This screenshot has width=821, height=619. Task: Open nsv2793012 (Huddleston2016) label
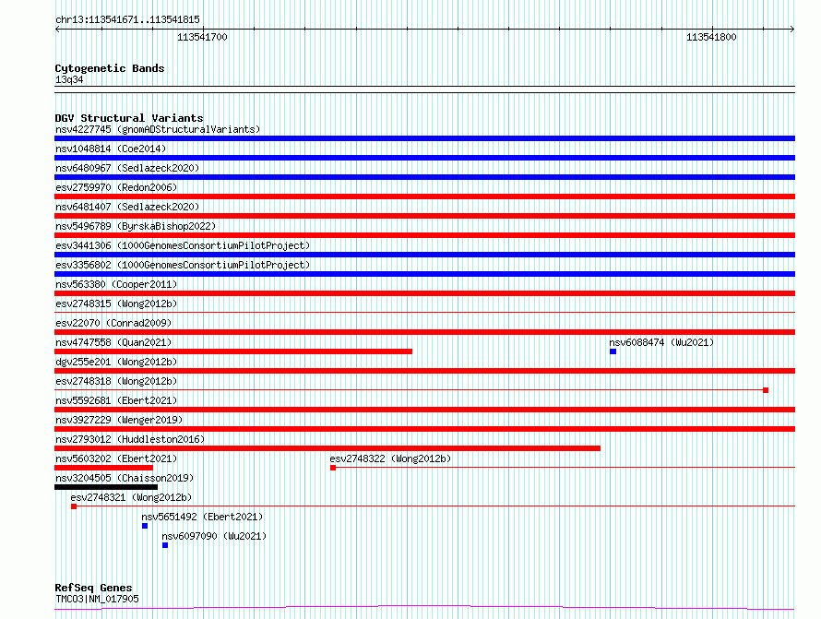click(x=130, y=439)
